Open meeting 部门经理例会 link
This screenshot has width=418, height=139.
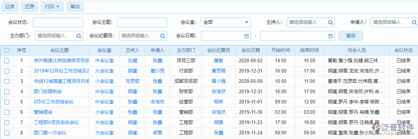point(48,92)
